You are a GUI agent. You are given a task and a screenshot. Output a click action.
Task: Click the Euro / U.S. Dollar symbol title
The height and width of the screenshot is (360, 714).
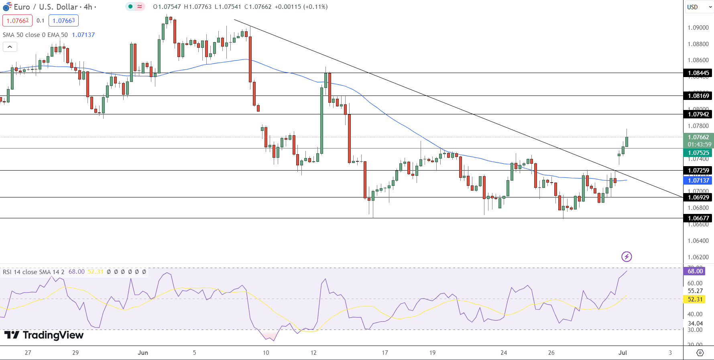46,7
